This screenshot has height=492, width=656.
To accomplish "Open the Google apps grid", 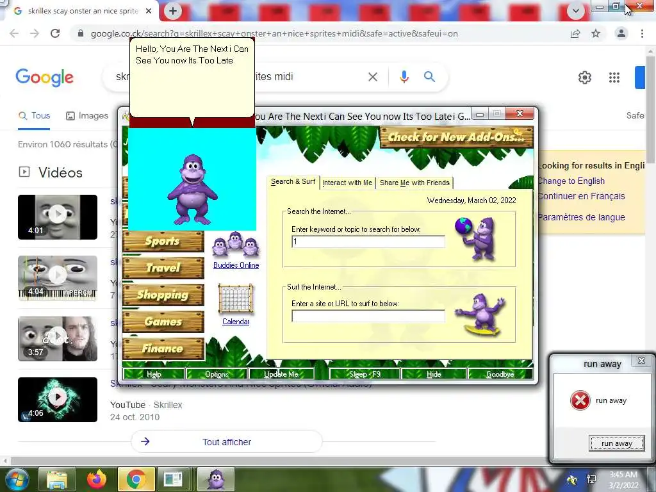I will (x=614, y=78).
